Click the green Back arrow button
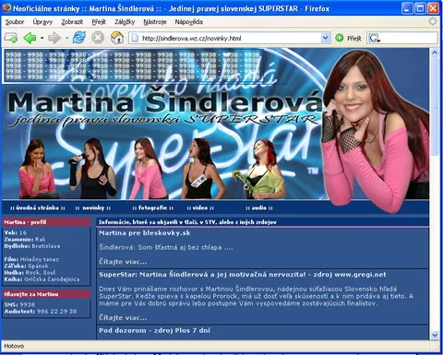443x355 pixels. pos(30,38)
